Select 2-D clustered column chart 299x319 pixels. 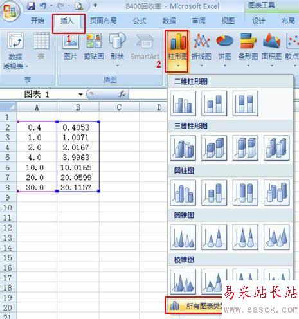coord(183,104)
